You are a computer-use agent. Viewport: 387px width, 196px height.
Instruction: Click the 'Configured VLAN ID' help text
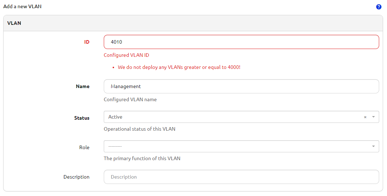(x=126, y=55)
